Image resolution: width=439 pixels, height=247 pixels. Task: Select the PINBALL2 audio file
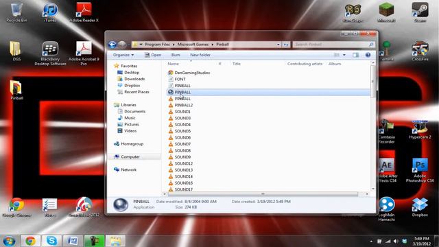[184, 105]
